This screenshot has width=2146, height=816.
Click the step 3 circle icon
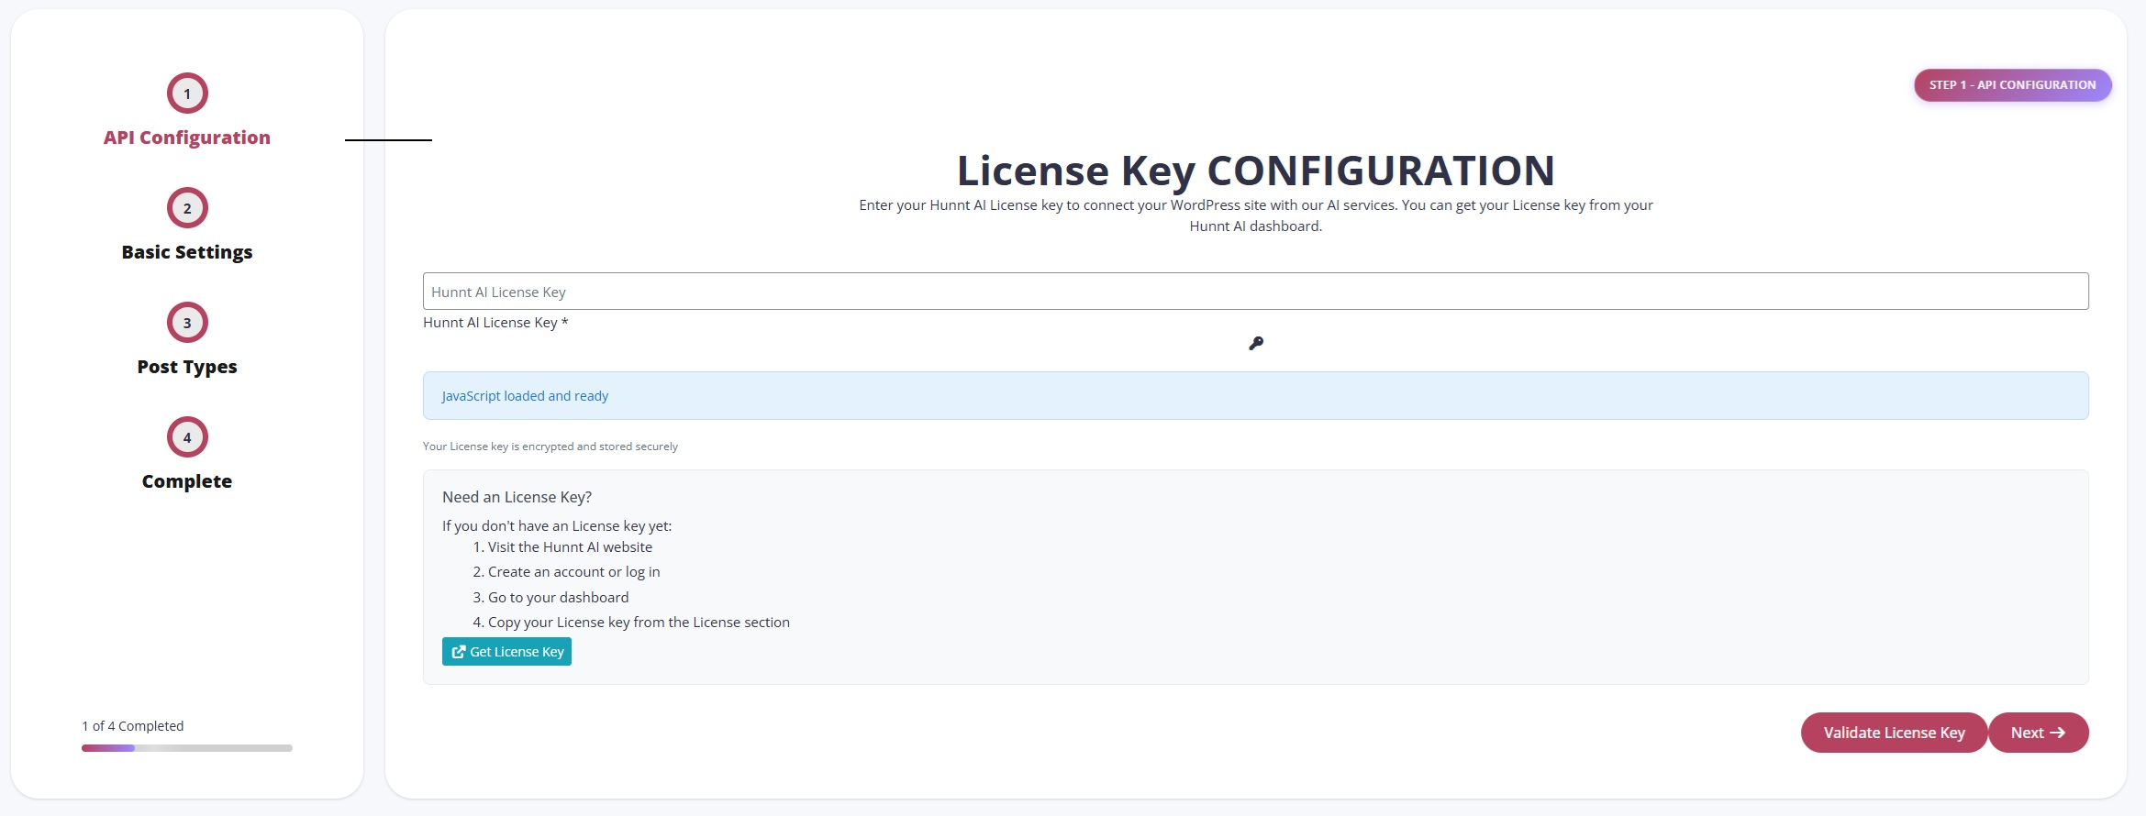(x=187, y=323)
